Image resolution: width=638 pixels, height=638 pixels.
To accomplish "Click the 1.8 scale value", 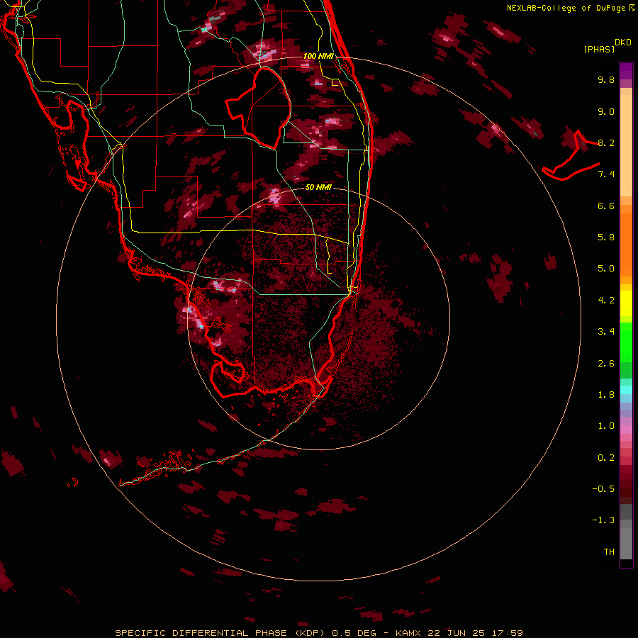I will pyautogui.click(x=606, y=395).
